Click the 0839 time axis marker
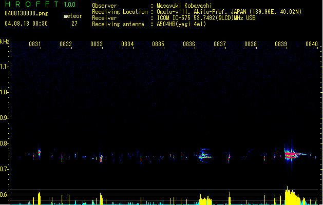The height and width of the screenshot is (205, 323). [x=281, y=44]
